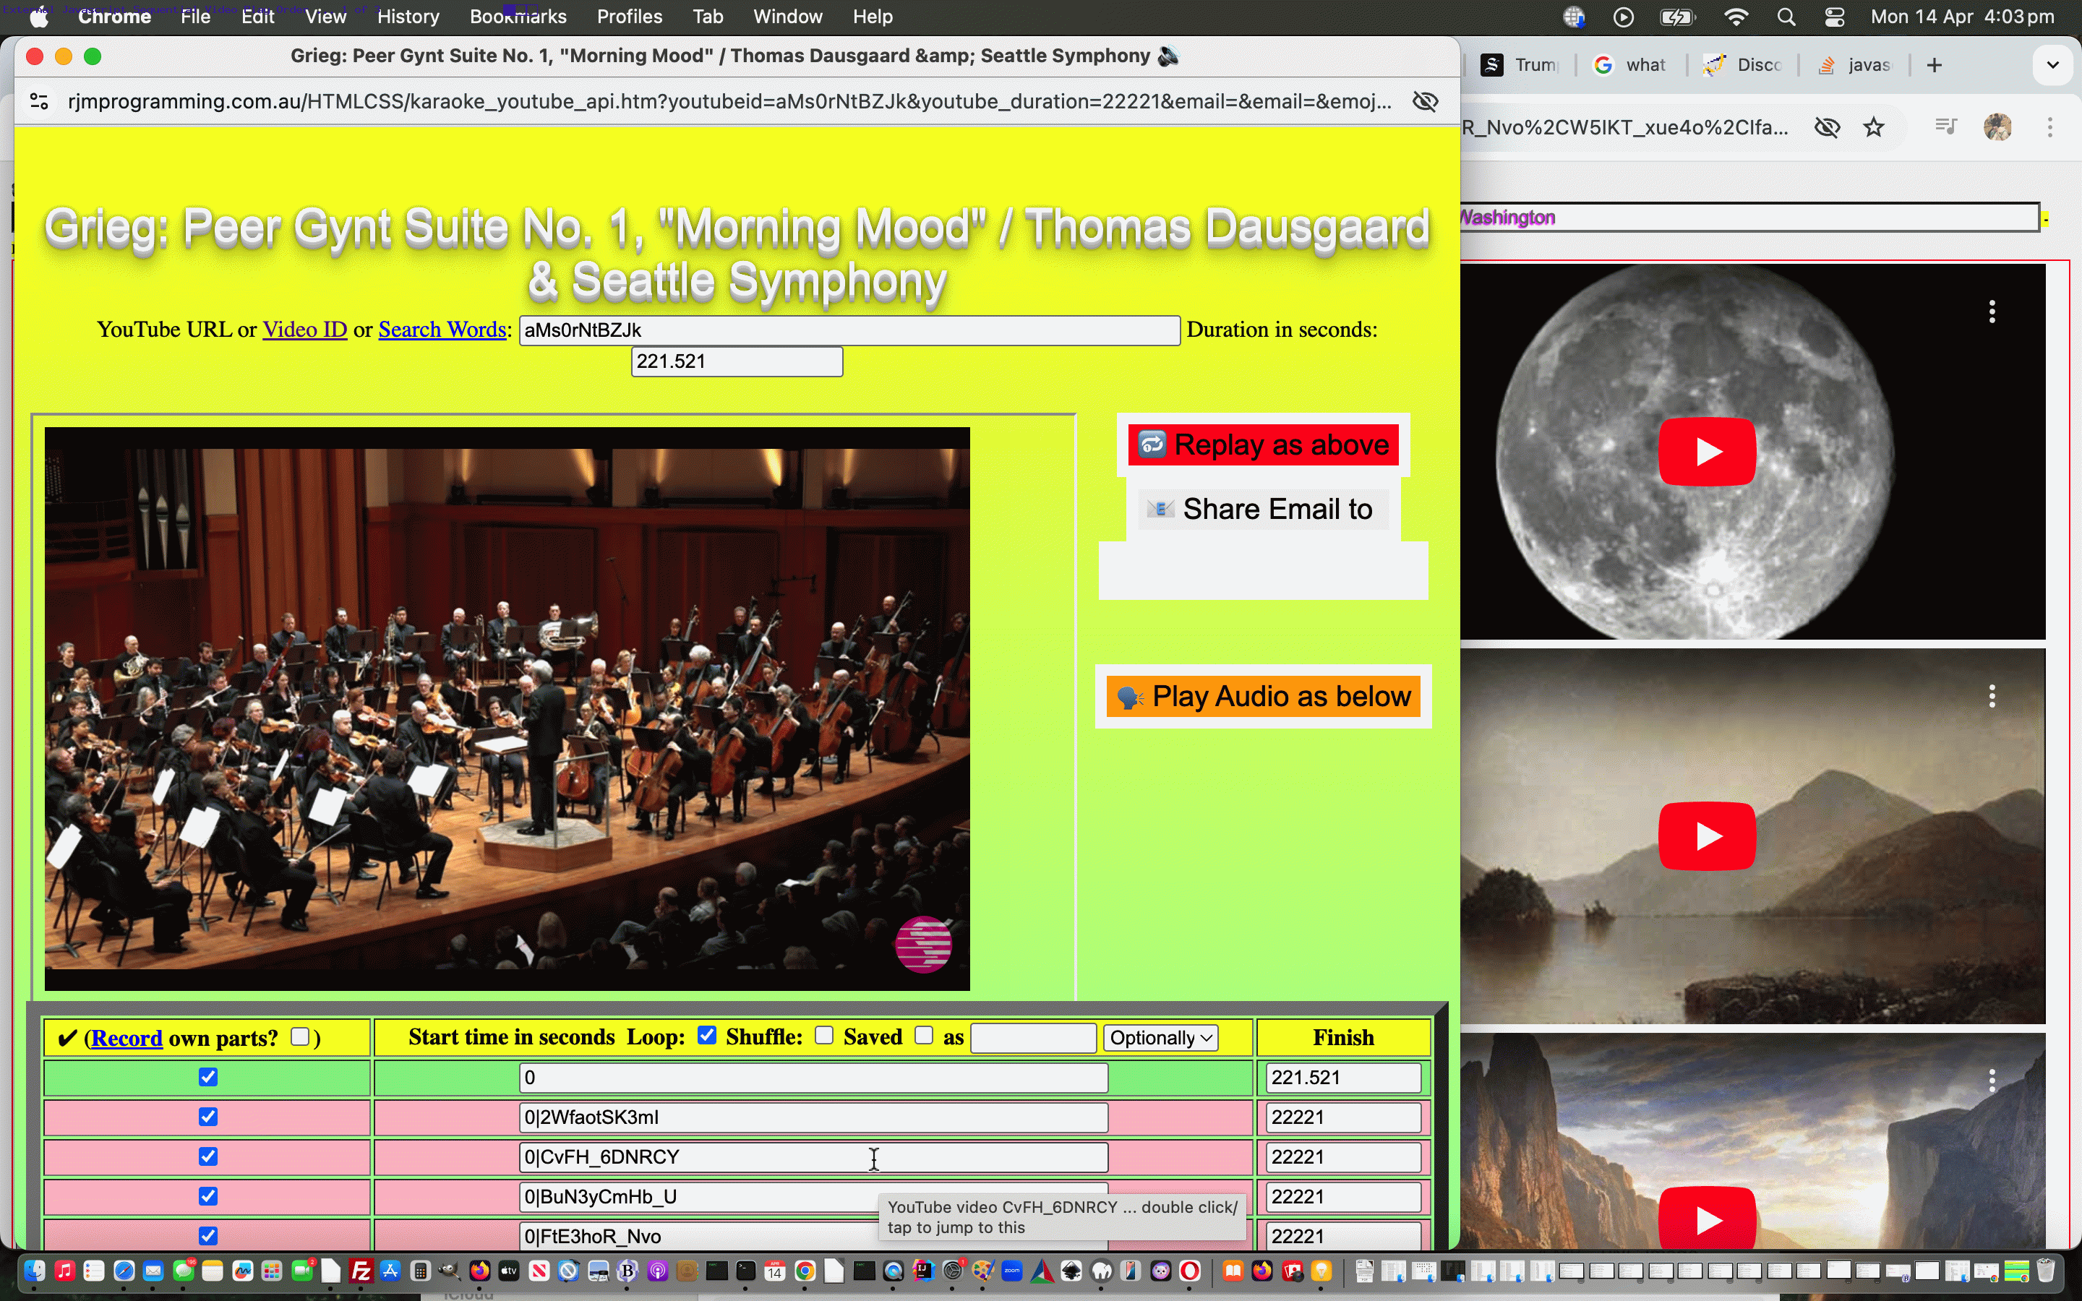Launch IntelliJ IDEA from the Dock
The height and width of the screenshot is (1301, 2082).
(923, 1271)
